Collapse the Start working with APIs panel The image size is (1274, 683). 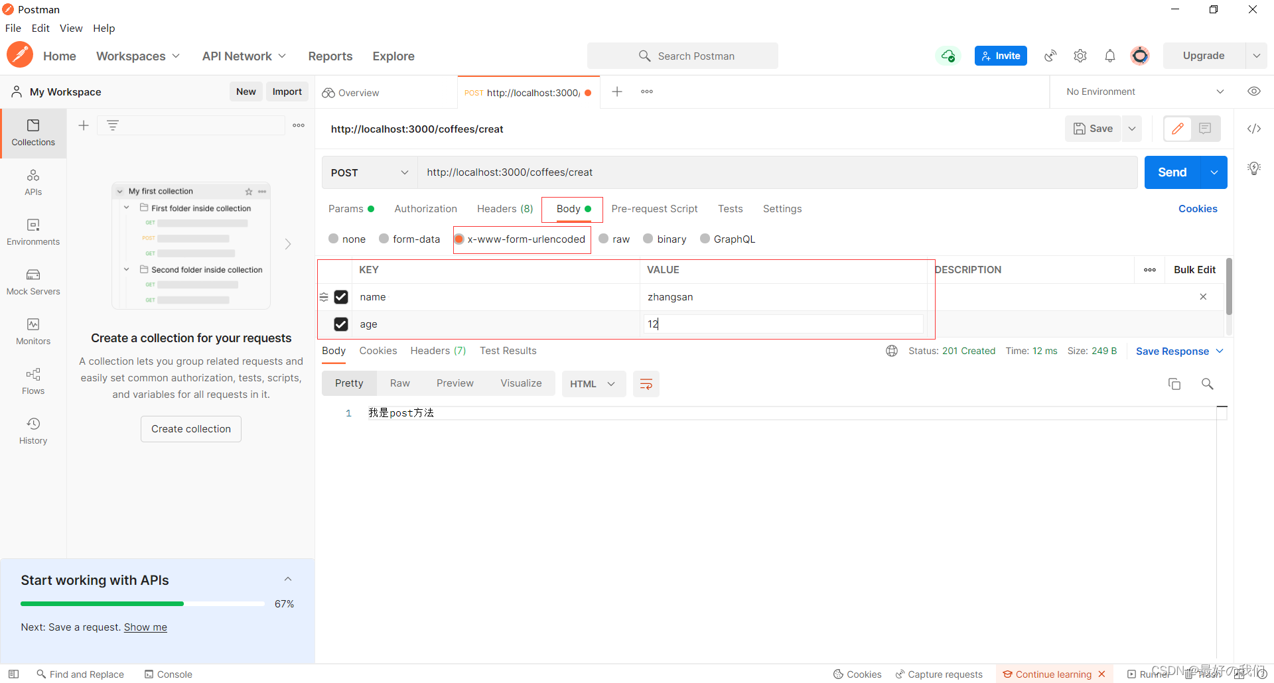click(288, 579)
